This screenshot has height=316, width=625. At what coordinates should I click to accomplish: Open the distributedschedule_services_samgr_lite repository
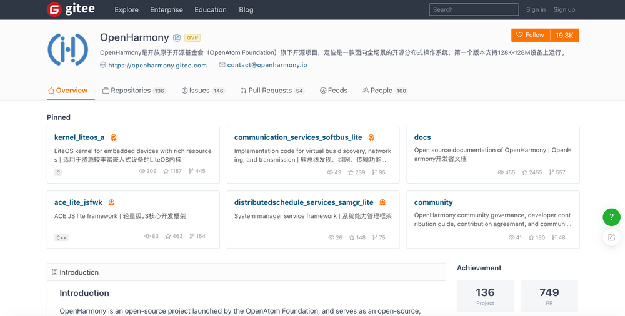coord(304,202)
